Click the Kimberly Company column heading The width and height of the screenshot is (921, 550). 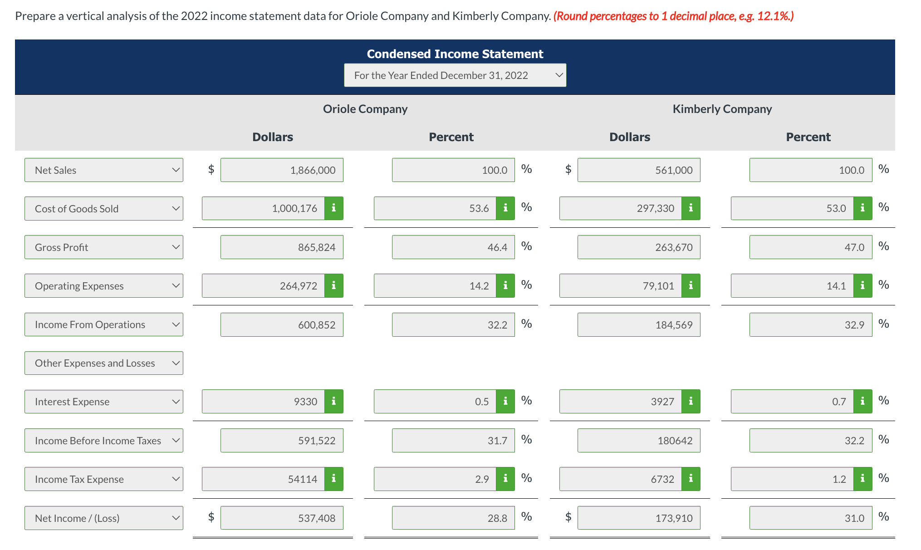click(722, 109)
